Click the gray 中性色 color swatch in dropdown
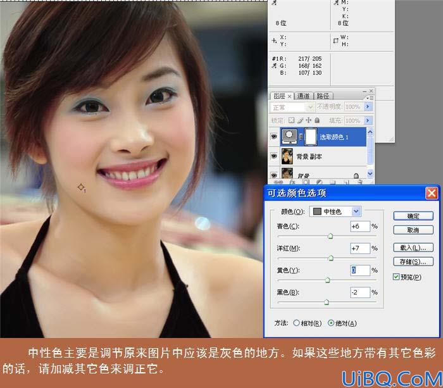Image resolution: width=443 pixels, height=388 pixels. (317, 211)
